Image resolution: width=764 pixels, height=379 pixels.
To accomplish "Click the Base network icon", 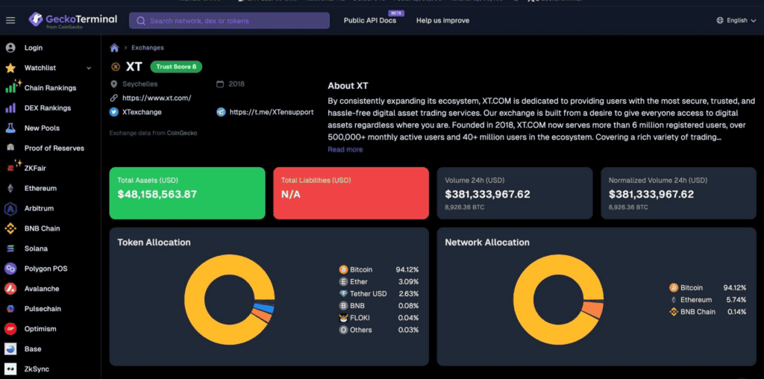I will tap(10, 349).
